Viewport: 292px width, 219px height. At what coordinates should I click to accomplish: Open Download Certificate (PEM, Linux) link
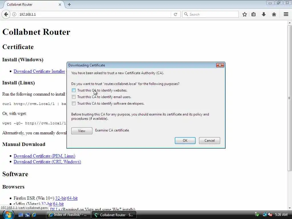coord(44,156)
